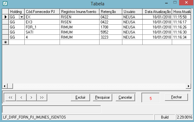194x122 pixels.
Task: Click the current-row selector arrow for EX
Action: [x=5, y=17]
